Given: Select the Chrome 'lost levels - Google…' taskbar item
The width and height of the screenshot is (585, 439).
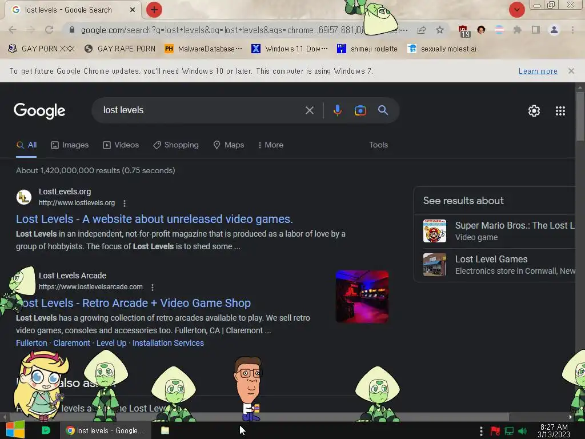Looking at the screenshot, I should point(106,430).
